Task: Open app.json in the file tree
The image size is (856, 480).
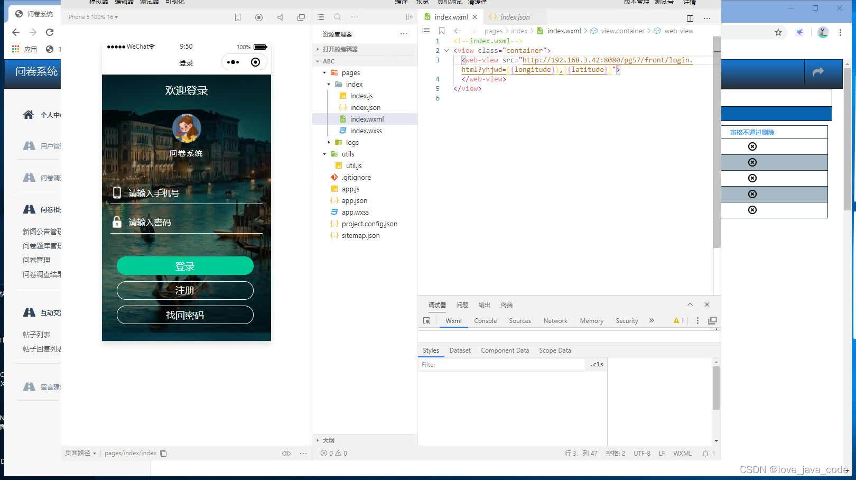Action: [x=355, y=201]
